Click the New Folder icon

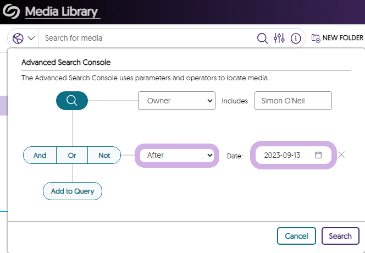(316, 38)
